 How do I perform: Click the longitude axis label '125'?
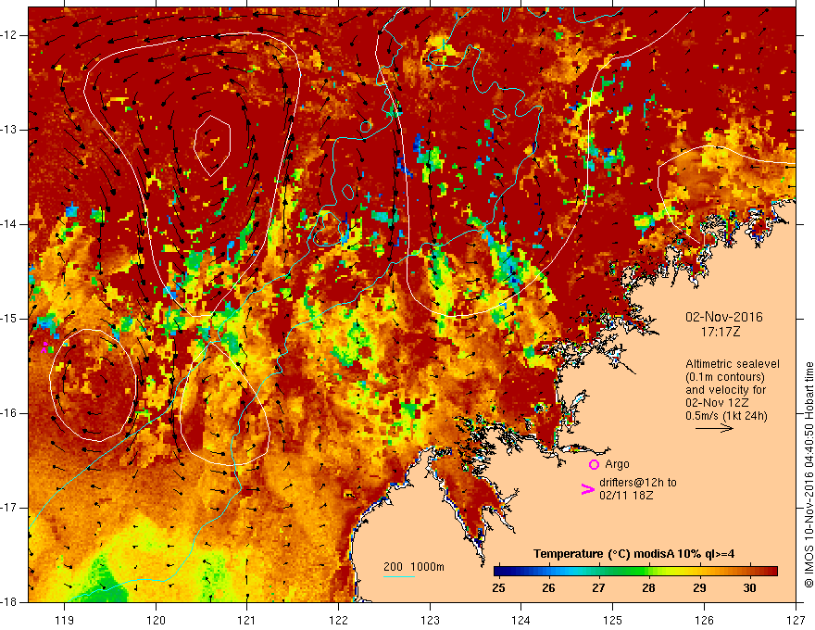[613, 620]
